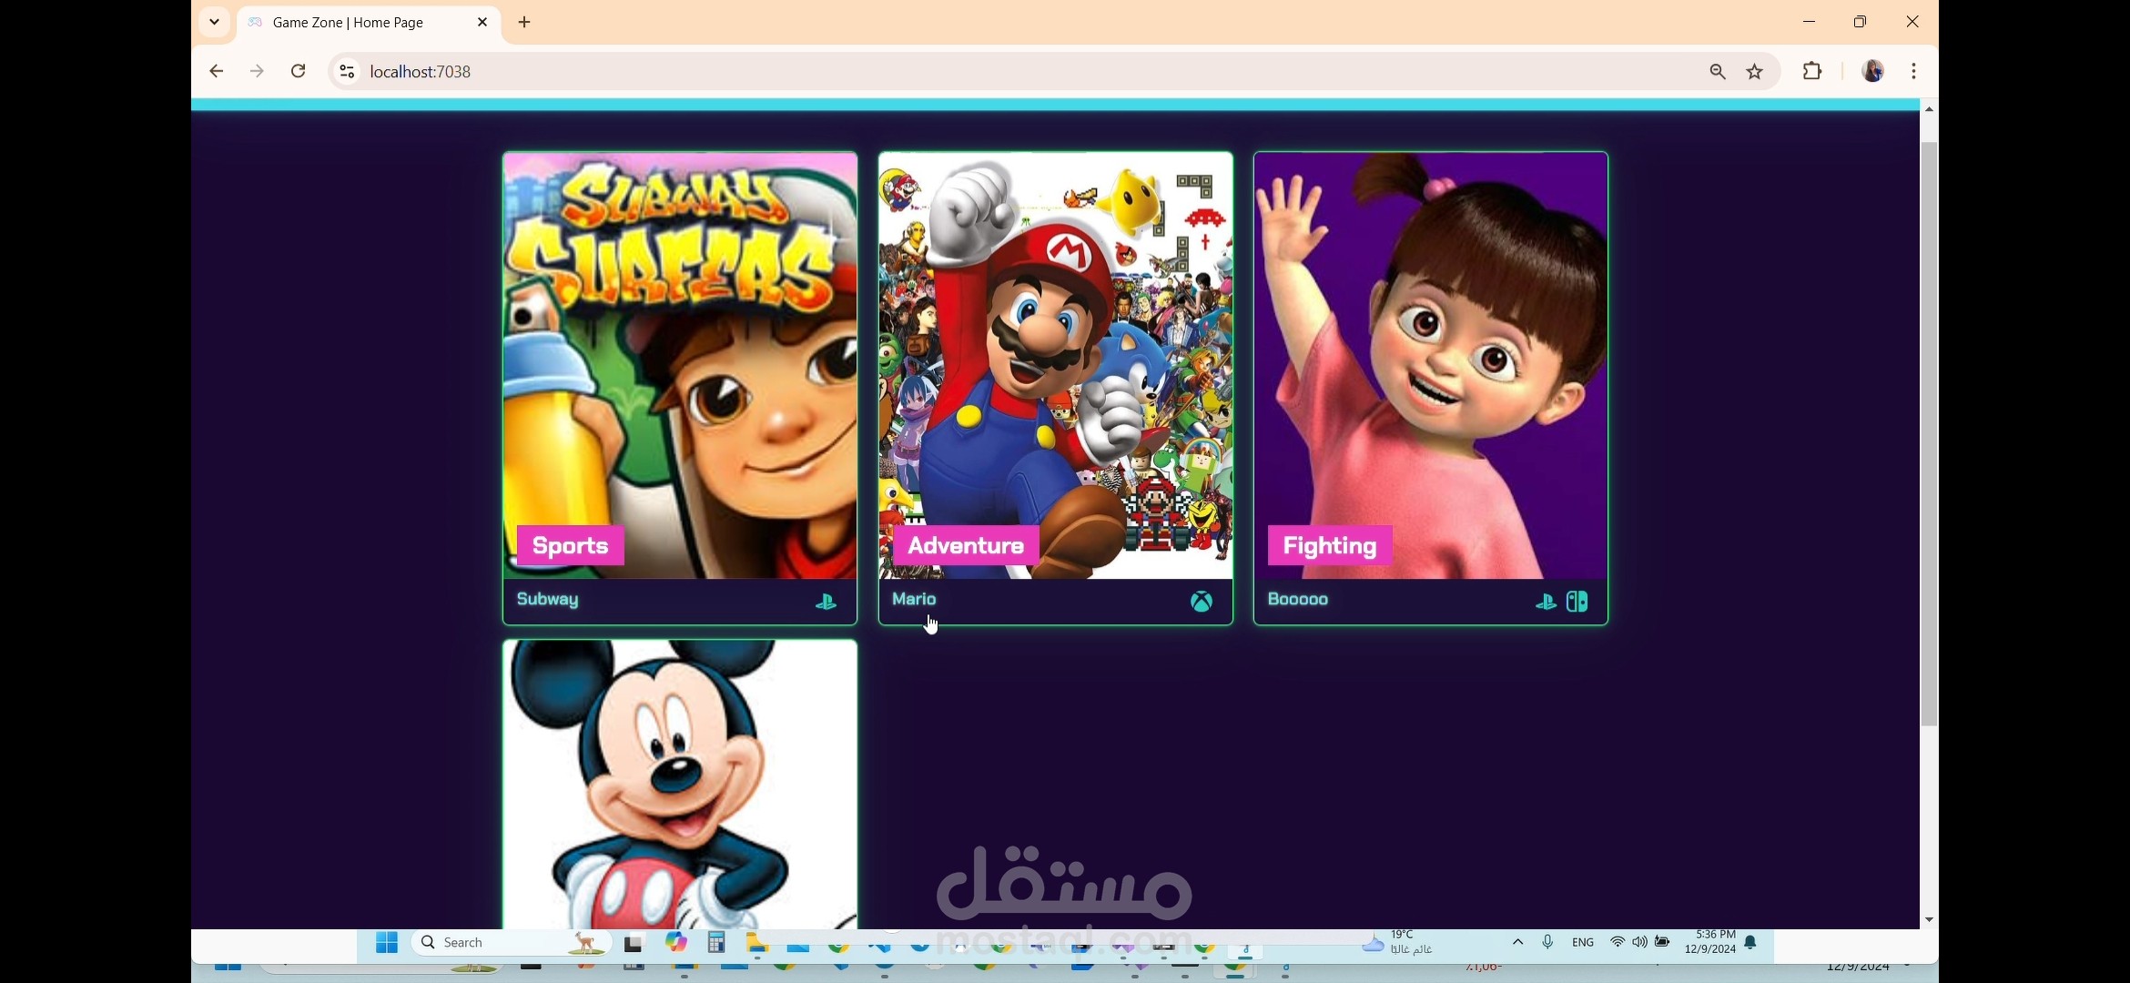Viewport: 2130px width, 983px height.
Task: Open the Mickey Mouse cover image
Action: [x=680, y=784]
